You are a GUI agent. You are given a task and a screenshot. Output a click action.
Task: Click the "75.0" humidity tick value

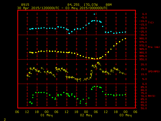(144, 93)
